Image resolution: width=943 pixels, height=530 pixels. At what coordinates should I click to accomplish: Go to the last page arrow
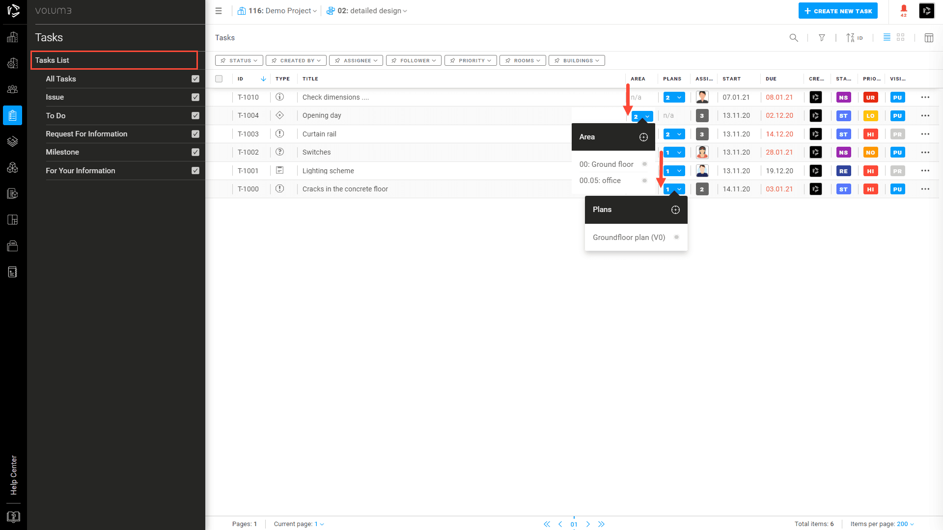click(601, 524)
